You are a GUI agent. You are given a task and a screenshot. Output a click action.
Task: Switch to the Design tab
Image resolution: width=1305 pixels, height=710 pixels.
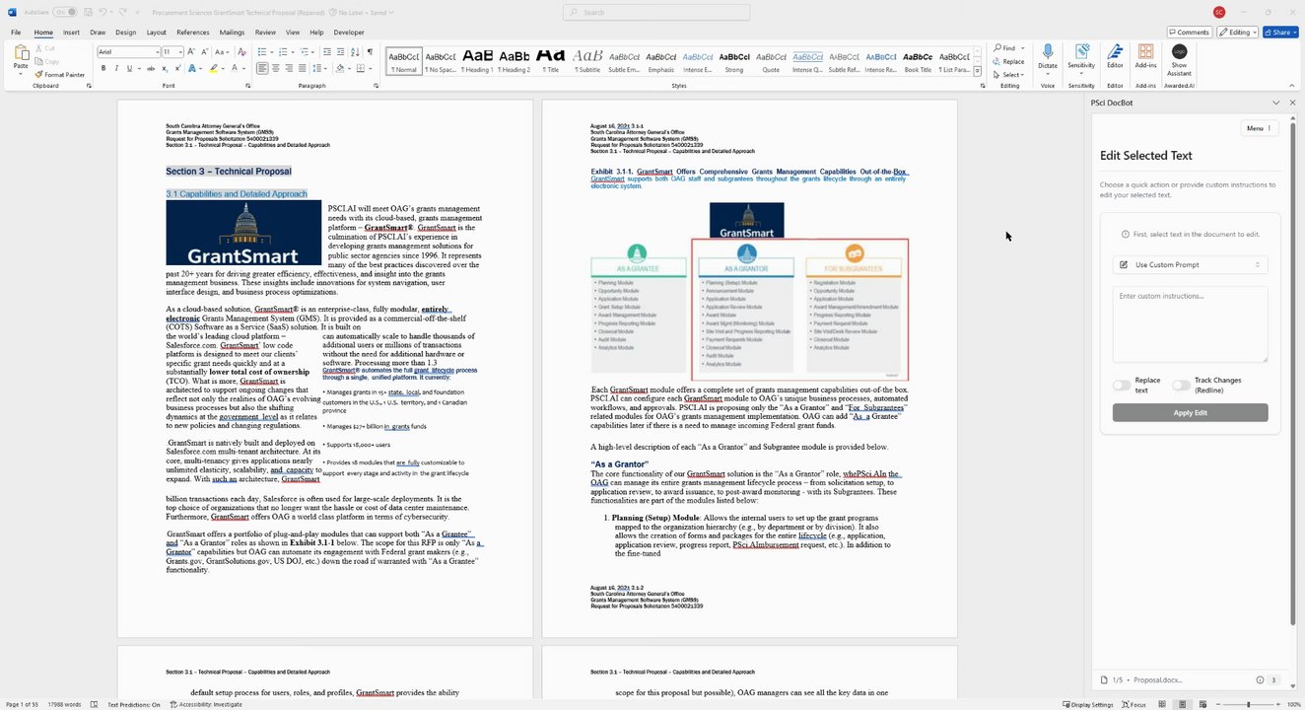coord(125,32)
